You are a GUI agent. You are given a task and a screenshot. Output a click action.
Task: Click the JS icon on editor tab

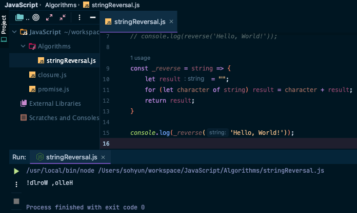[x=108, y=21]
